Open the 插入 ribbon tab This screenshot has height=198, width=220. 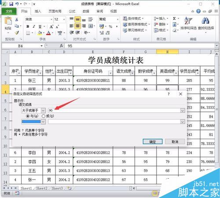[x=38, y=11]
